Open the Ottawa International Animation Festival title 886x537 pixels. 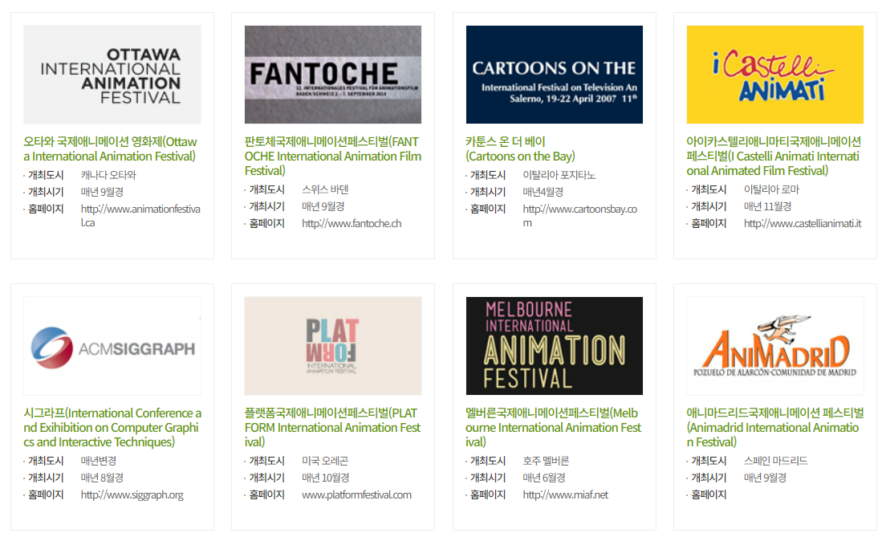110,149
